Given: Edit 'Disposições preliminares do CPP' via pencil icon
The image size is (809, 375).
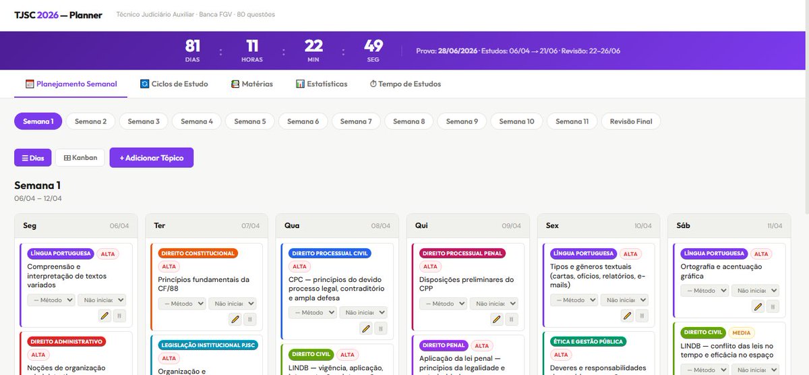Looking at the screenshot, I should (x=497, y=319).
